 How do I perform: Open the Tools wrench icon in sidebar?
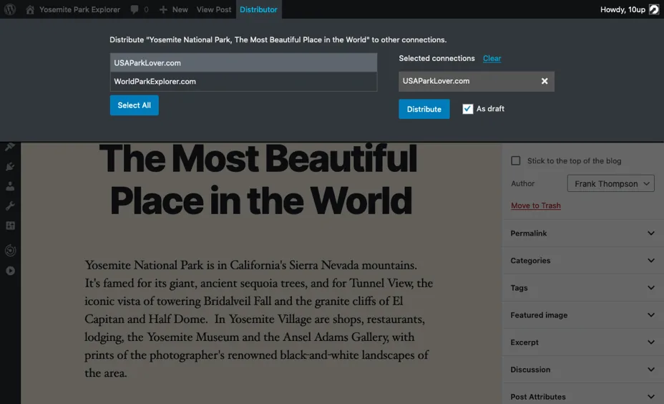click(x=10, y=206)
